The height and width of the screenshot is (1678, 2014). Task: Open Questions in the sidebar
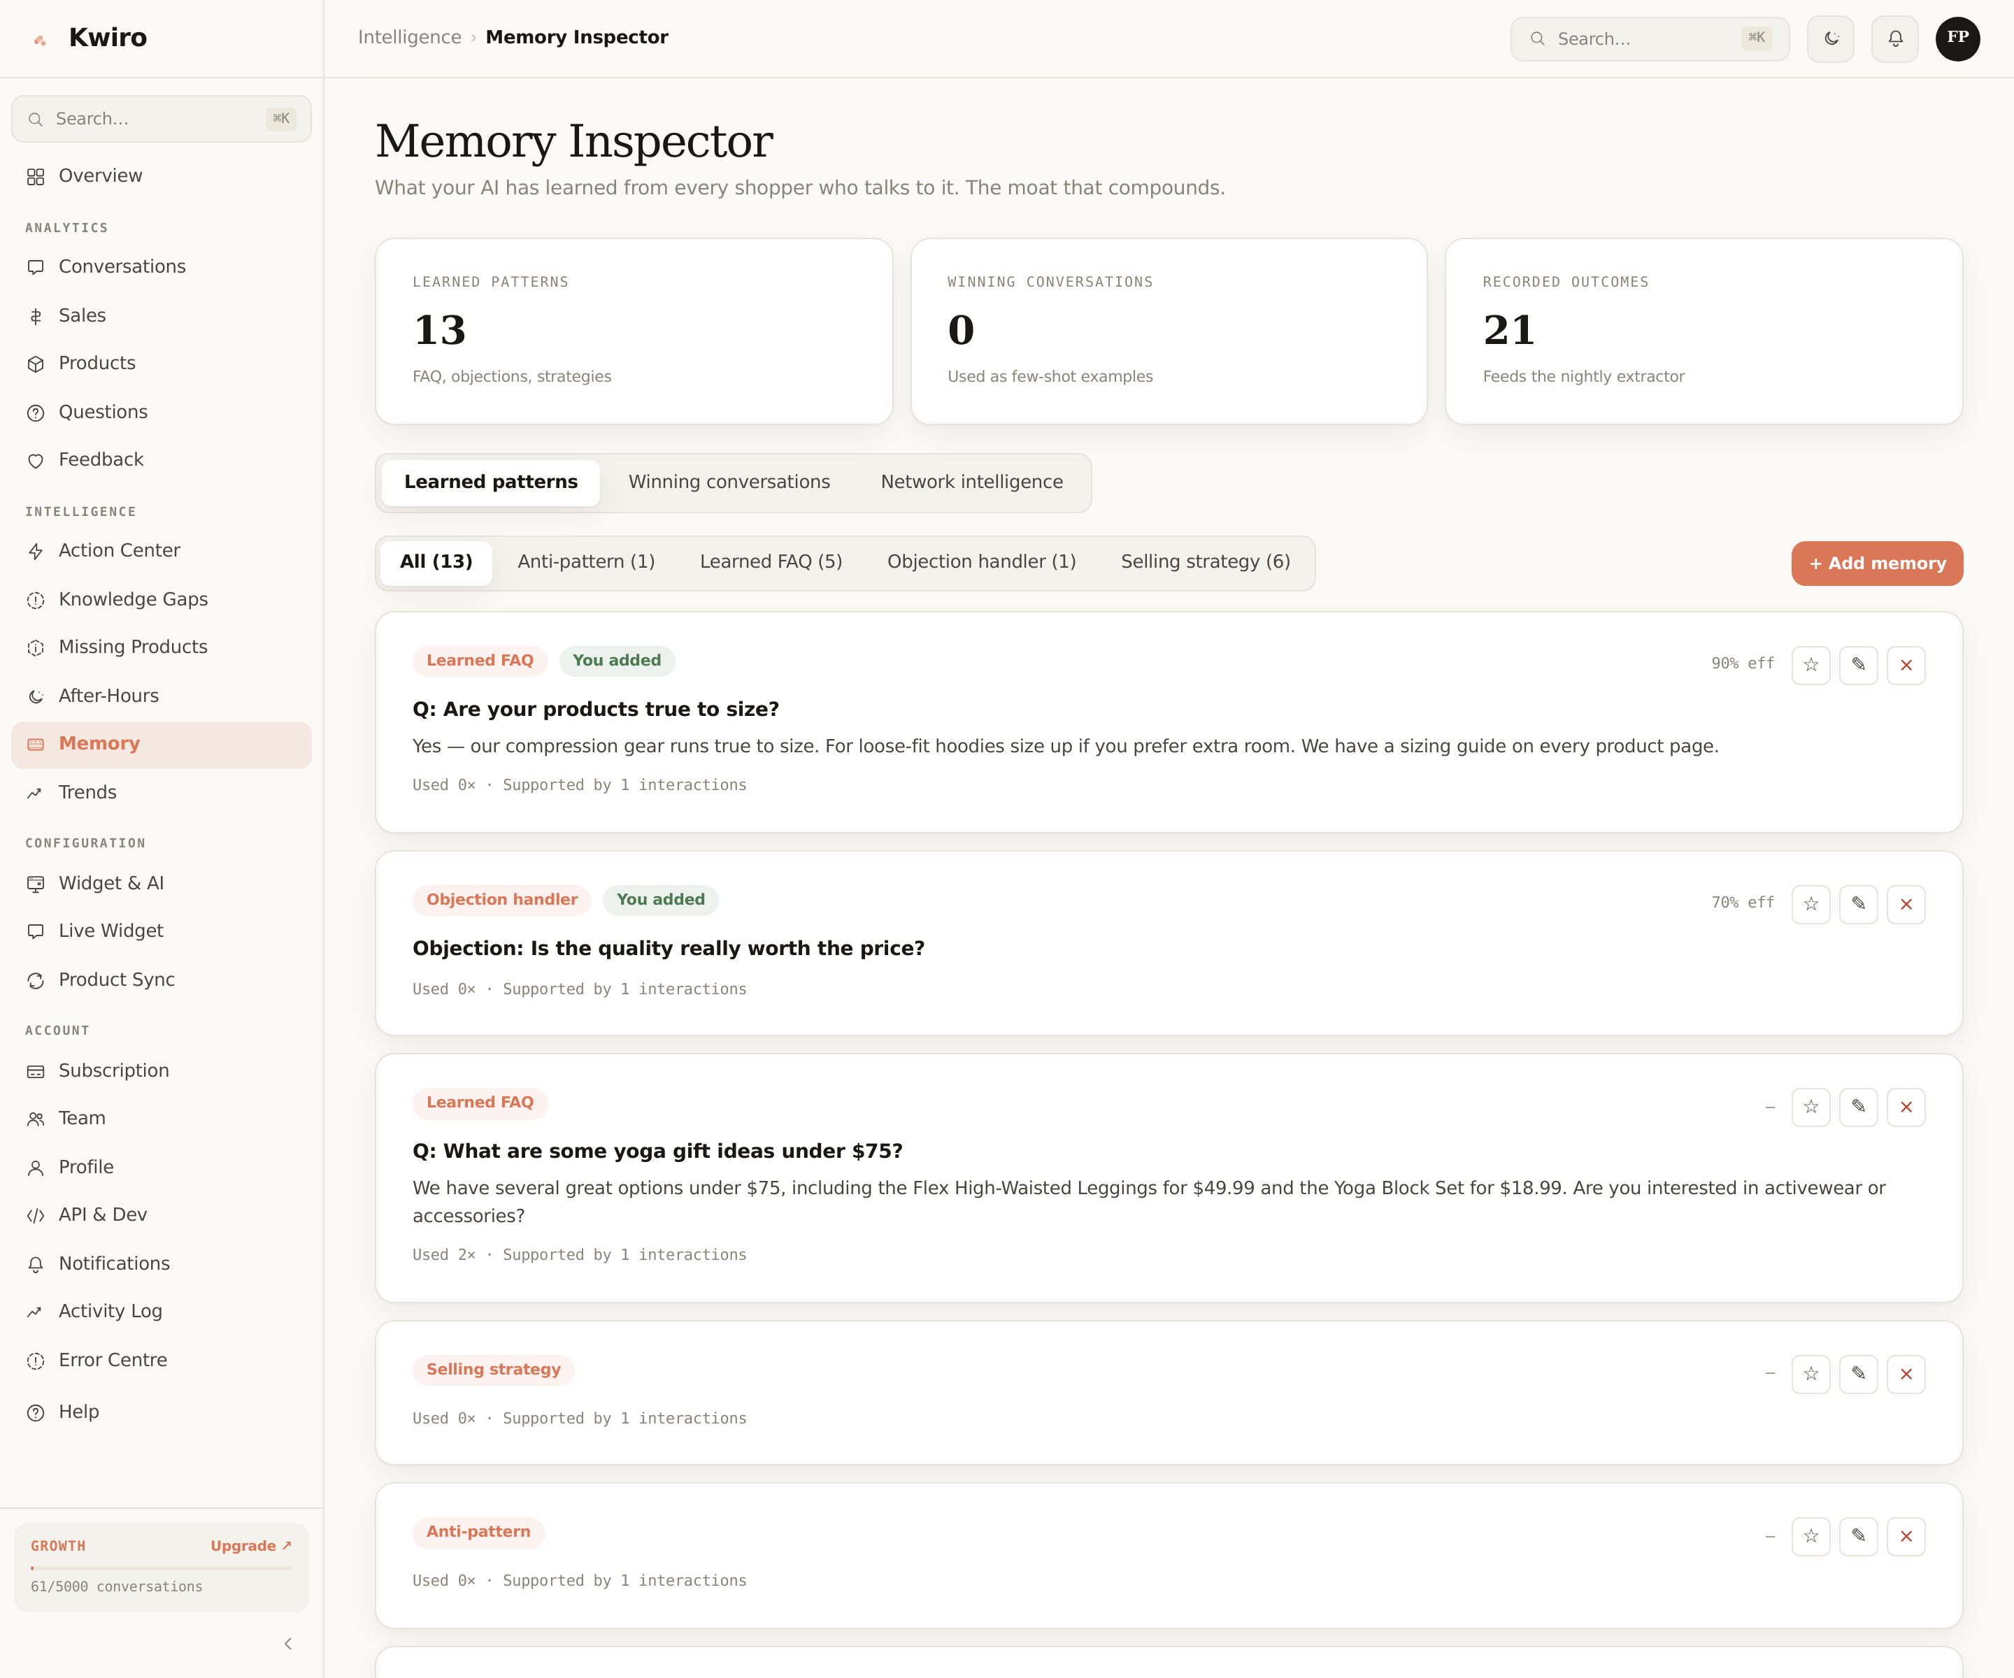pyautogui.click(x=161, y=413)
